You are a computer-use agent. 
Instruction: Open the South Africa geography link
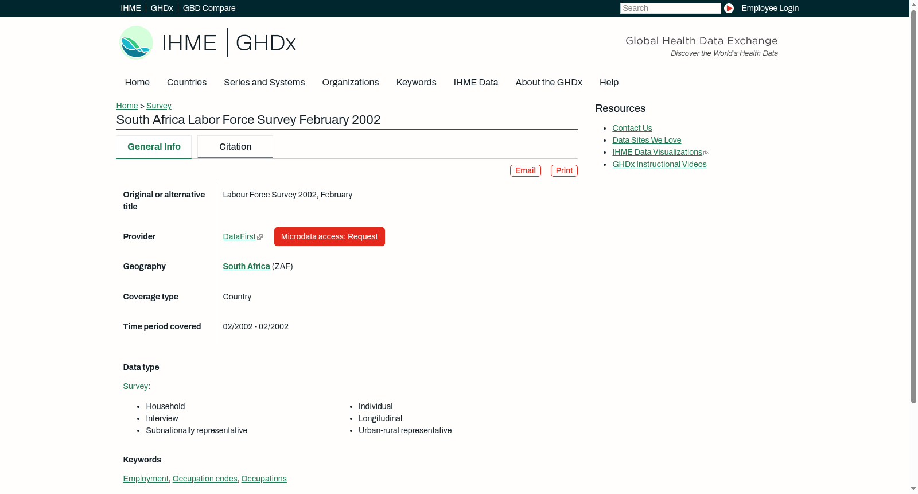pos(247,267)
